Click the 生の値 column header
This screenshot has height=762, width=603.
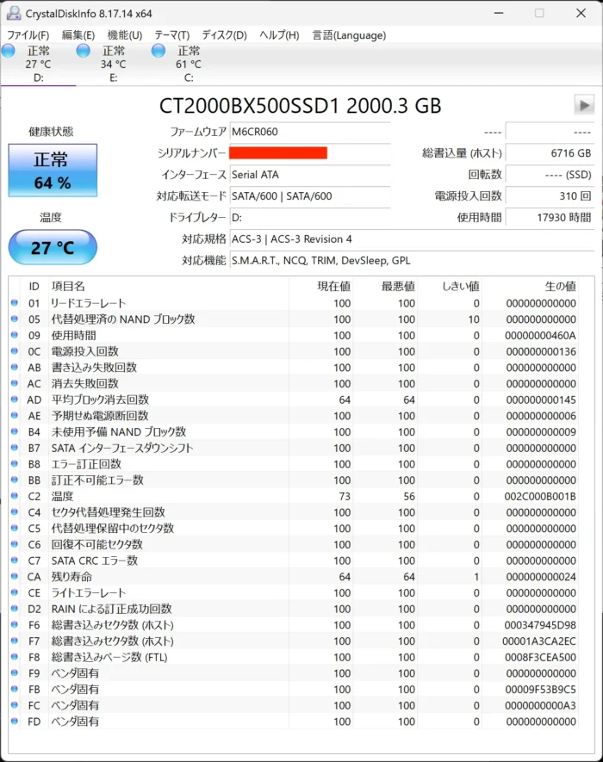coord(559,286)
